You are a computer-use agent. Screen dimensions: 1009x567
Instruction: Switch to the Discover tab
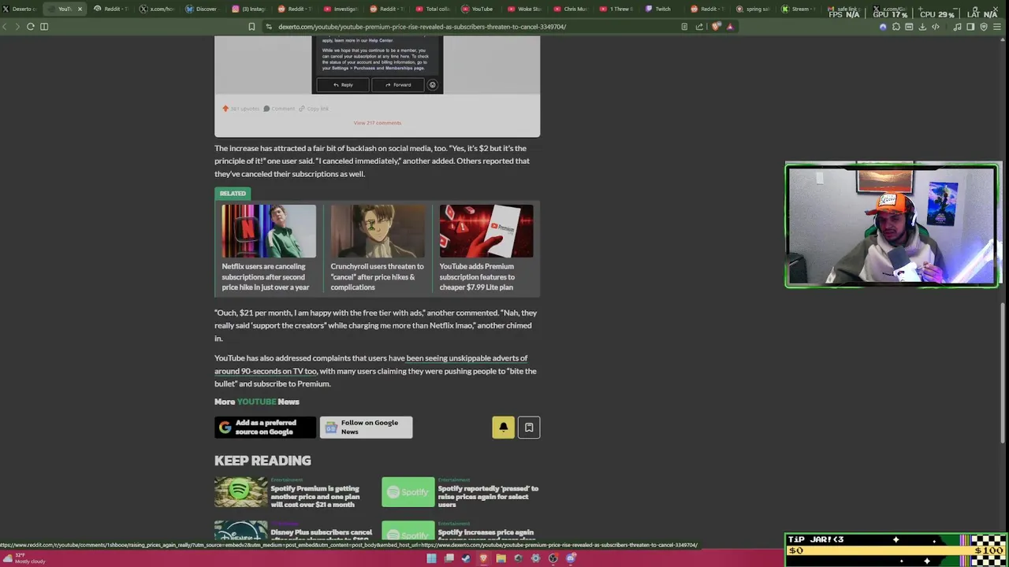[x=201, y=9]
